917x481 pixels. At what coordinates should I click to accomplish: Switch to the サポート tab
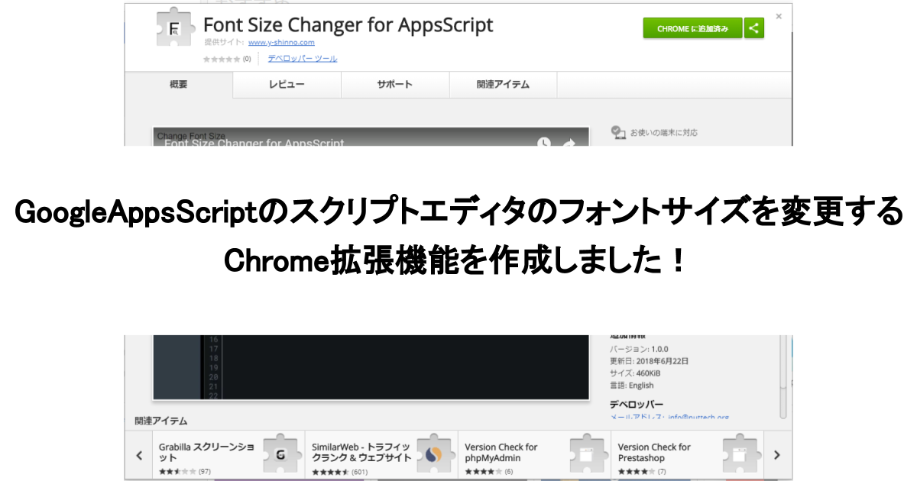pos(395,85)
